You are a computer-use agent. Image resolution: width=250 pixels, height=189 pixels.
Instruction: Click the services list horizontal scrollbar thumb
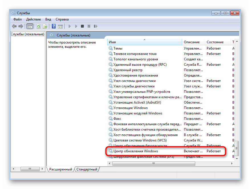(154, 163)
